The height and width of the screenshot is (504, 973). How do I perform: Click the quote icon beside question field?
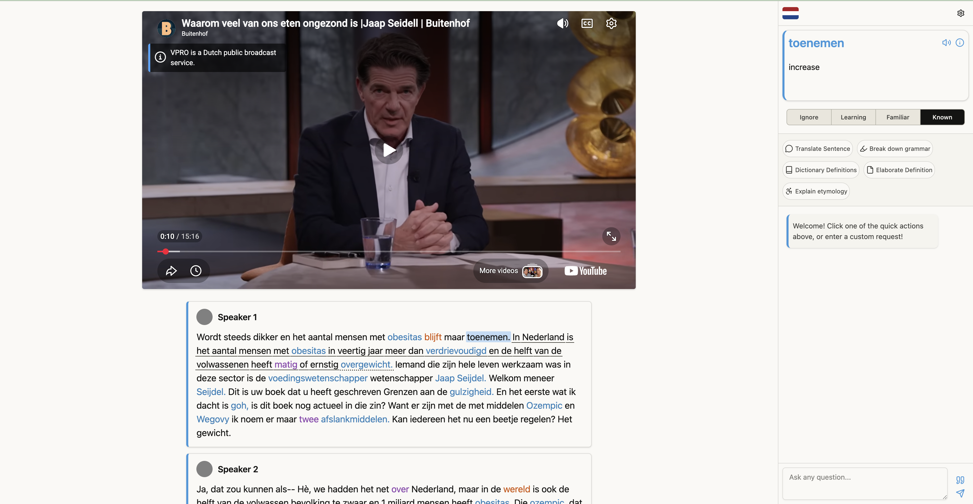[960, 480]
